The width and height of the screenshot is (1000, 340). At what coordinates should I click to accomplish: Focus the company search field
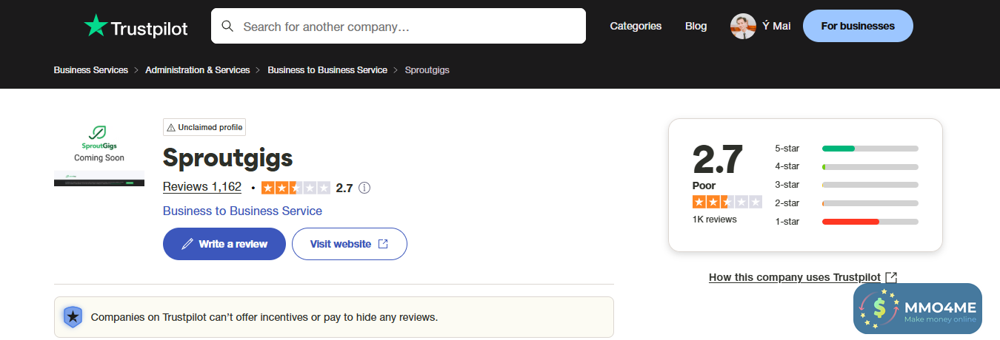point(407,27)
